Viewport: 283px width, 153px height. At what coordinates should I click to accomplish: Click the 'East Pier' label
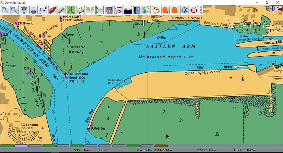[x=89, y=116]
